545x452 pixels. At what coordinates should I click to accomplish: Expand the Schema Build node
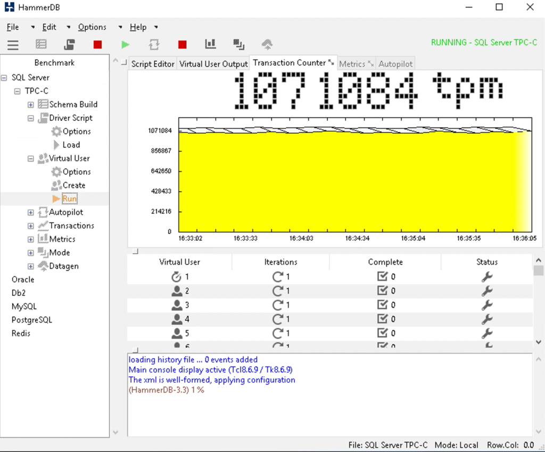tap(30, 104)
